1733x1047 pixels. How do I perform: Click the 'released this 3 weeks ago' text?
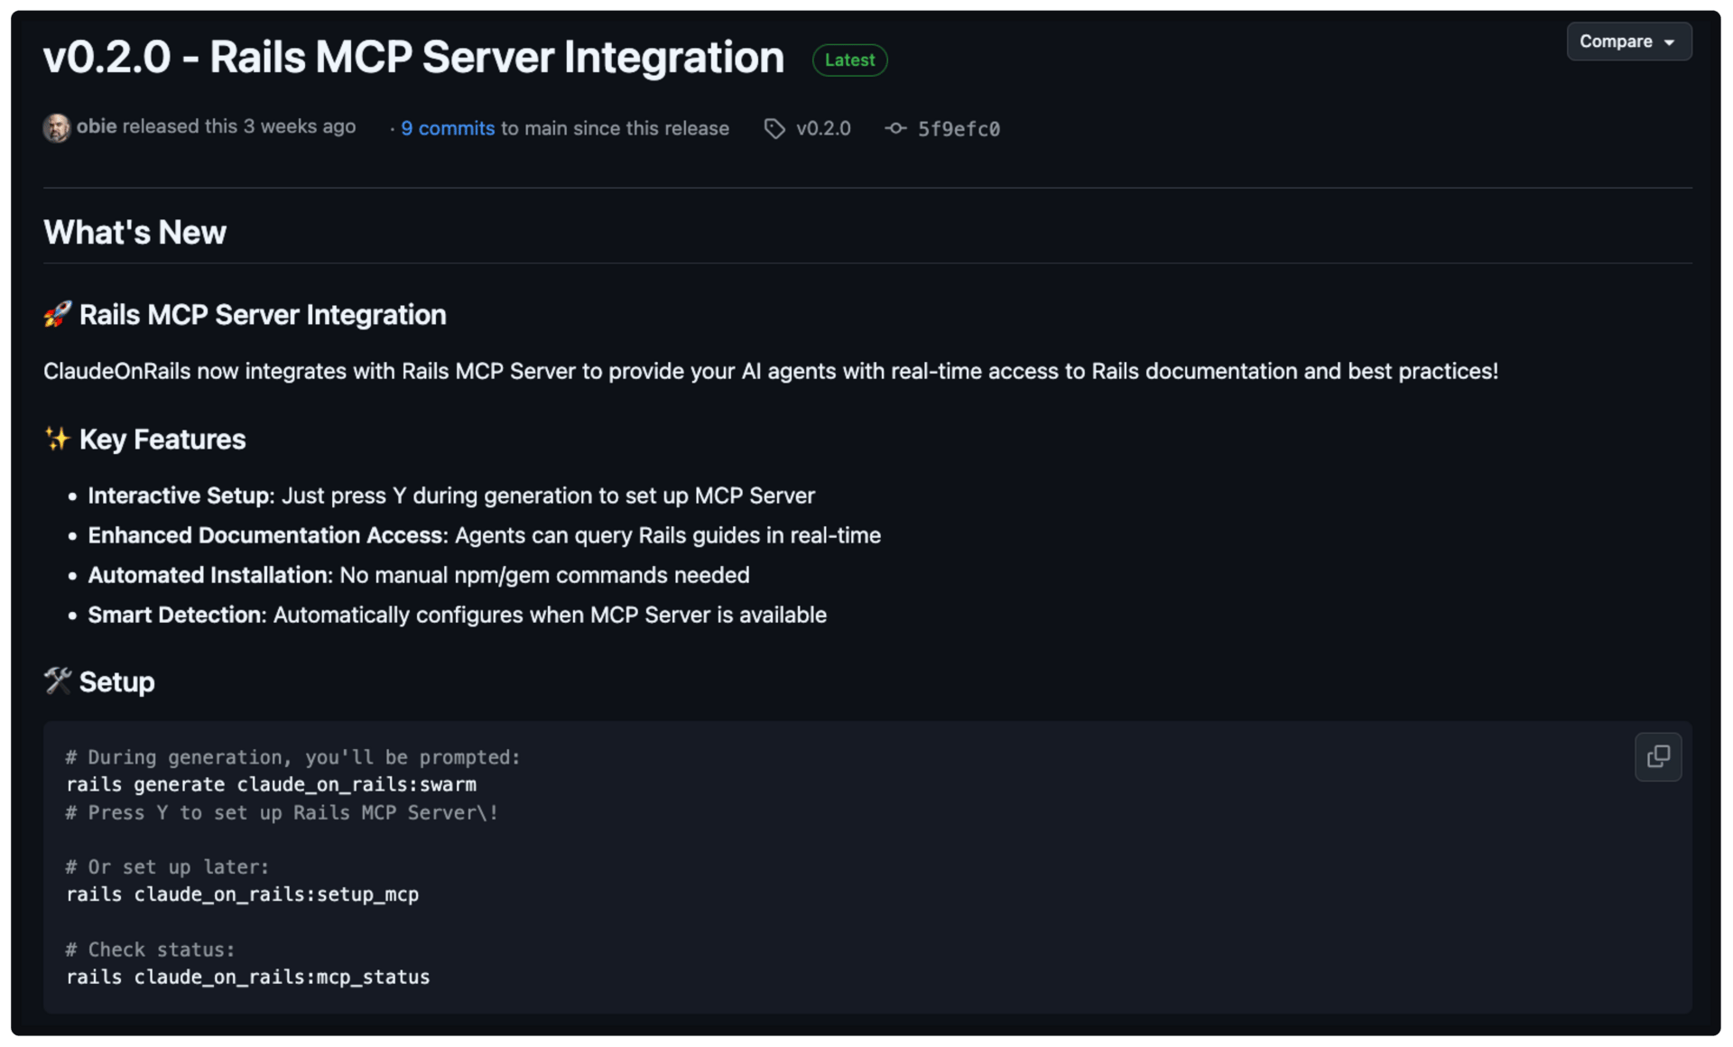(x=239, y=126)
